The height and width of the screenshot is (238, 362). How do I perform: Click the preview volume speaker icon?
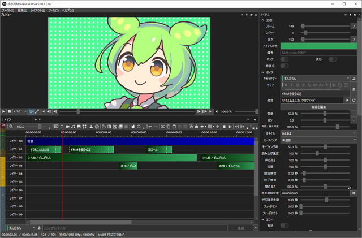tap(217, 111)
